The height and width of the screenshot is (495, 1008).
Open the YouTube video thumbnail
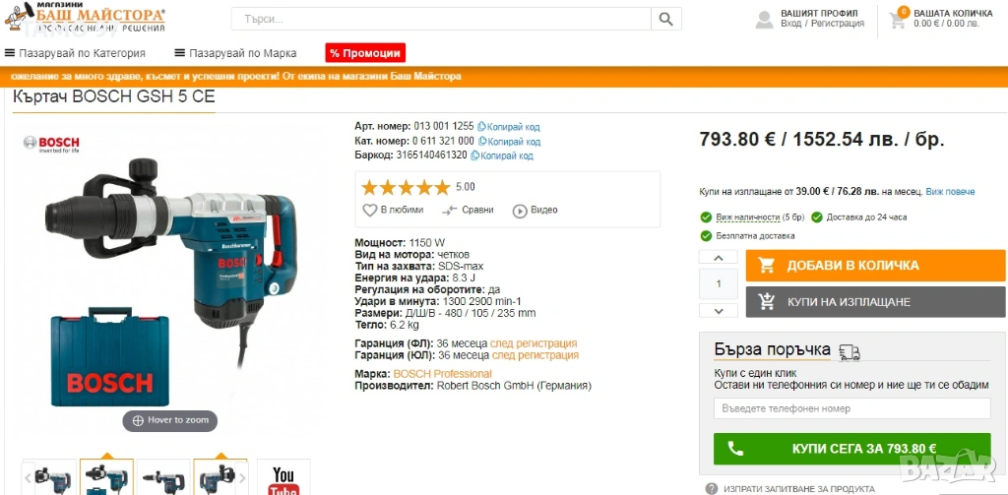click(283, 476)
